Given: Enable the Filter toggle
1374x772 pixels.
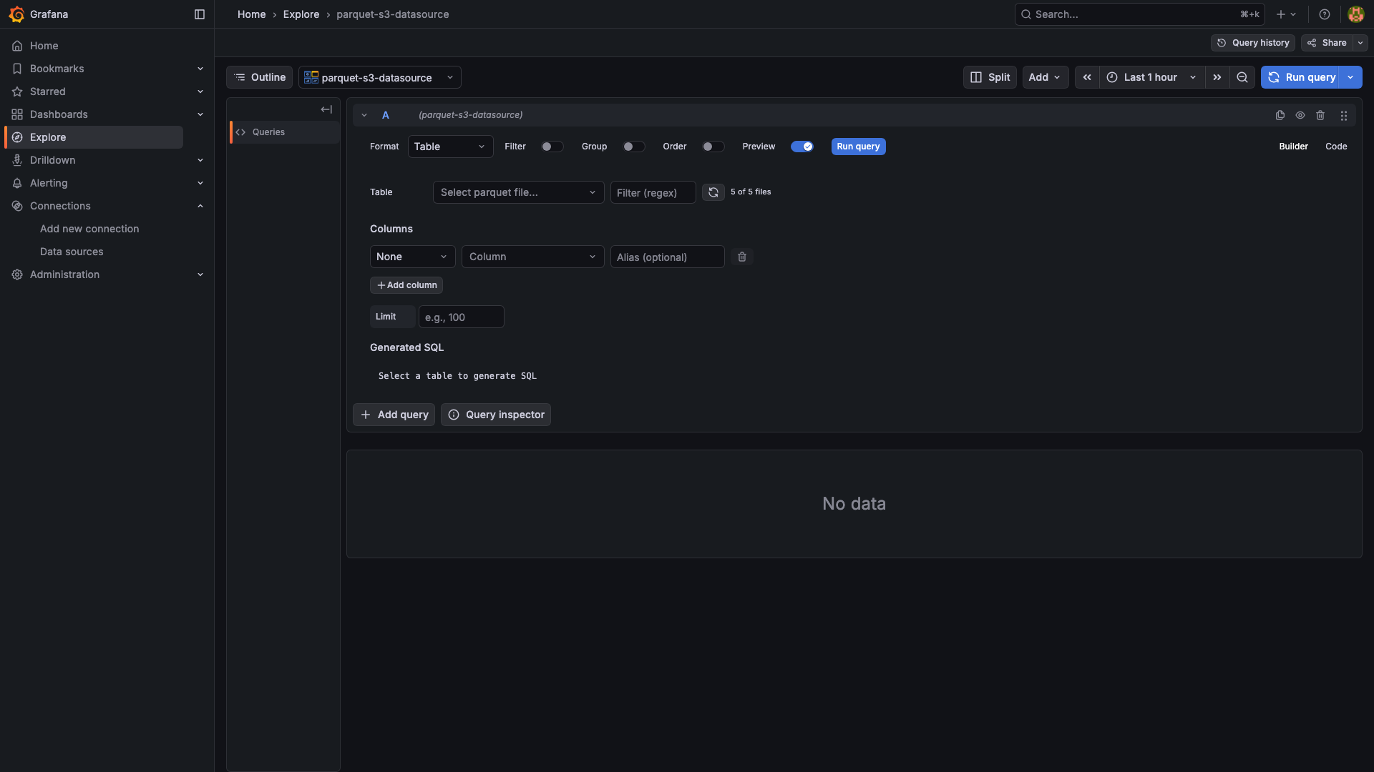Looking at the screenshot, I should 552,147.
